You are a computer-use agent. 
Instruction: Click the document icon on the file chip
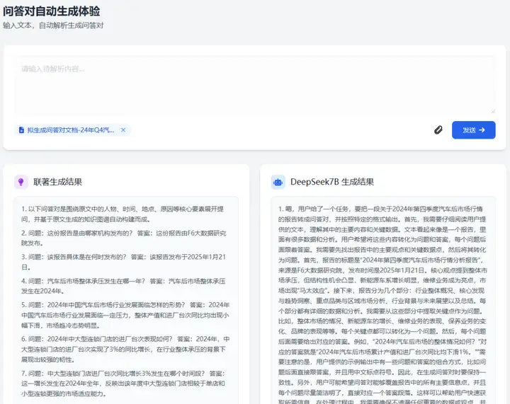click(x=21, y=130)
